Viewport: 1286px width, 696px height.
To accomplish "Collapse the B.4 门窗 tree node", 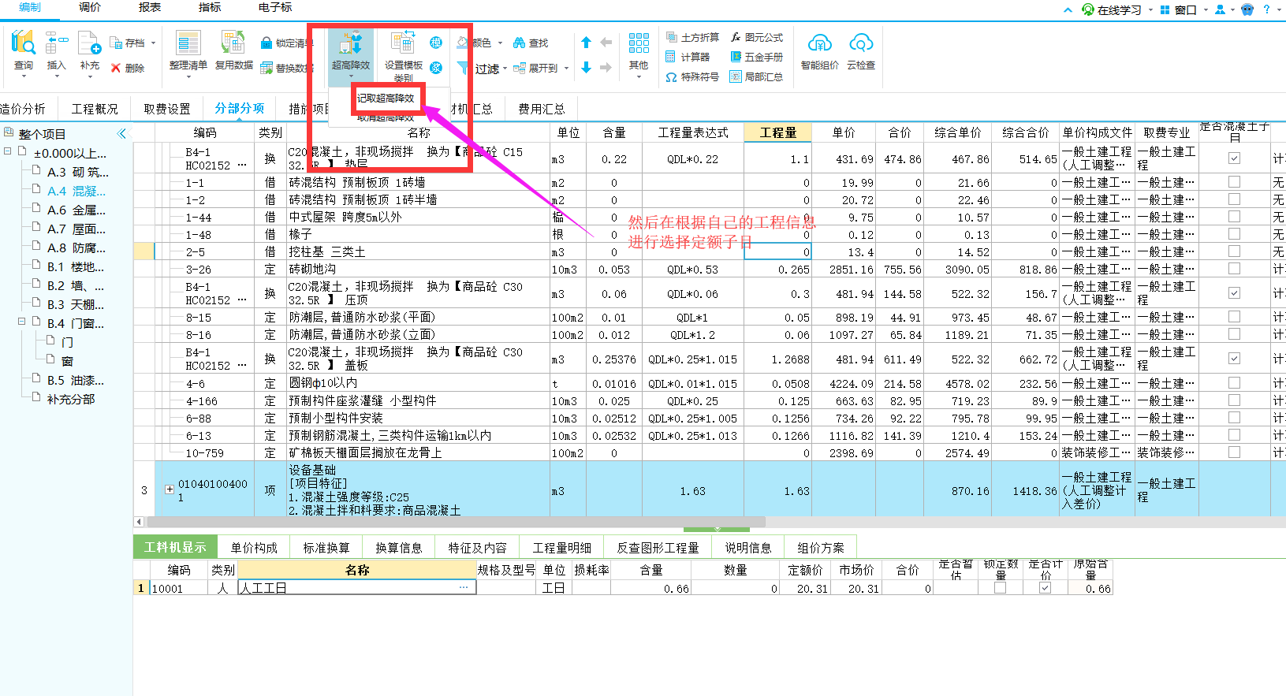I will coord(22,321).
